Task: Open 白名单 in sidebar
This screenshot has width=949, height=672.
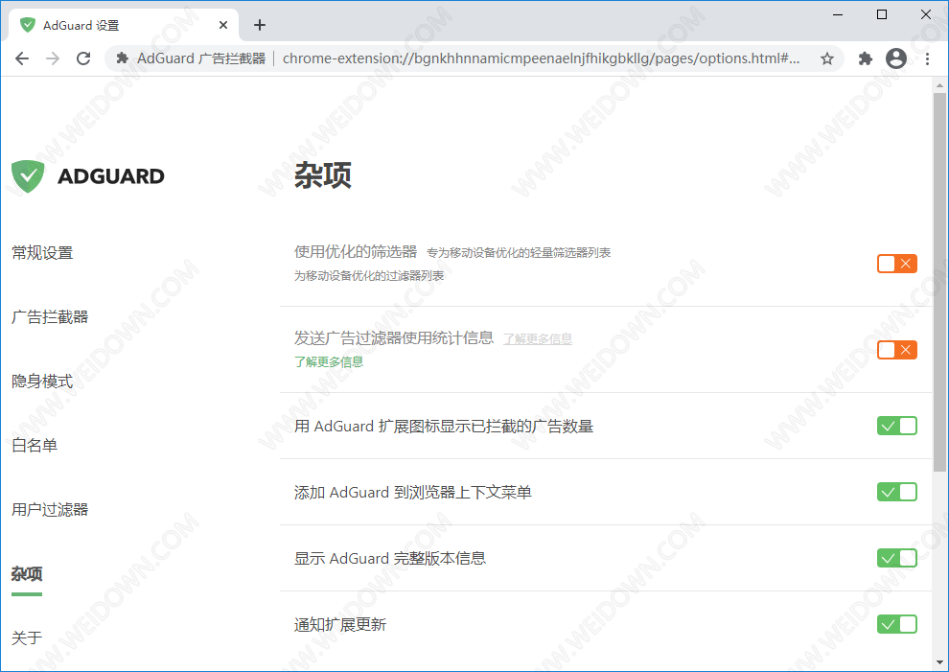Action: [35, 445]
